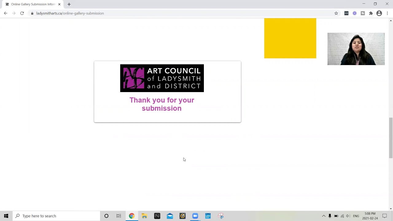Viewport: 393px width, 221px height.
Task: Click the purple gear extension icon
Action: click(355, 13)
